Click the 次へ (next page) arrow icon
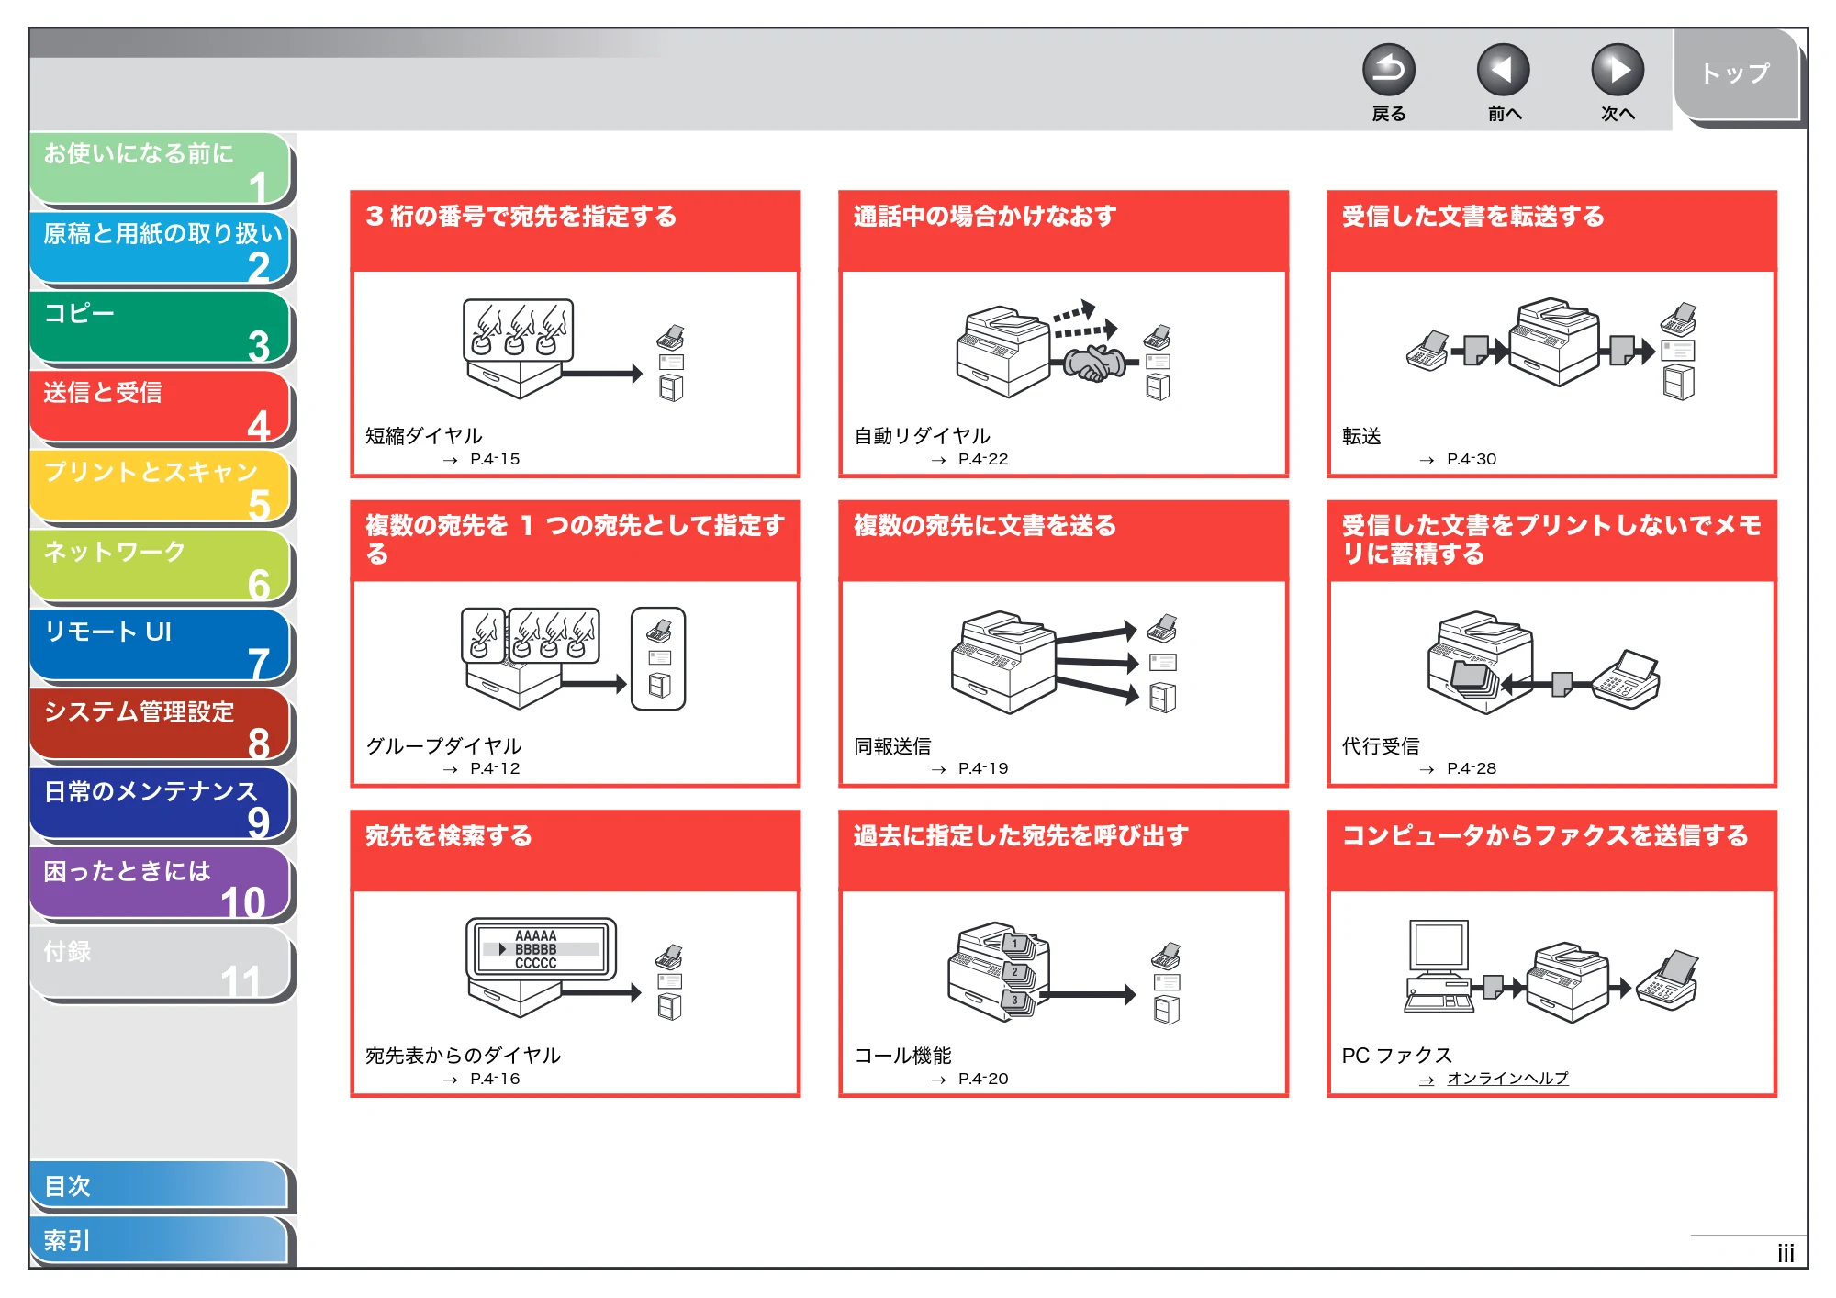Image resolution: width=1836 pixels, height=1298 pixels. [x=1618, y=70]
